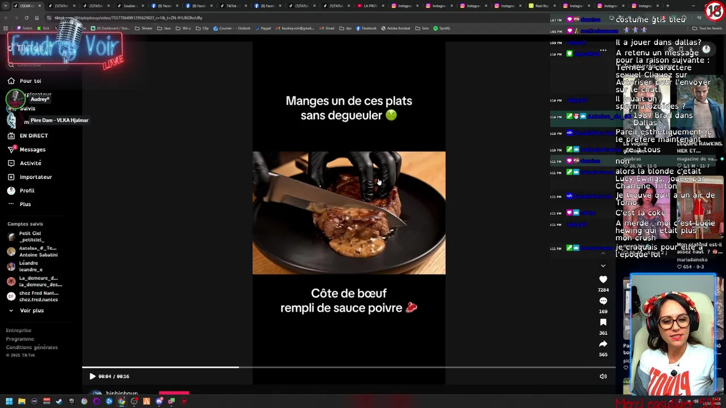Open Google Chrome from the taskbar
726x408 pixels.
coord(121,401)
